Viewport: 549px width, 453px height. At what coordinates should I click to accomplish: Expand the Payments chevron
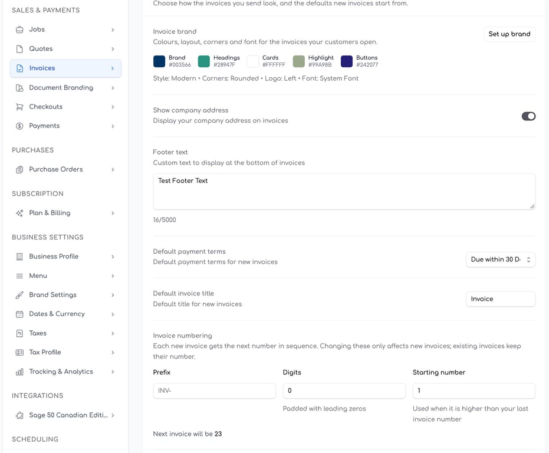click(113, 126)
